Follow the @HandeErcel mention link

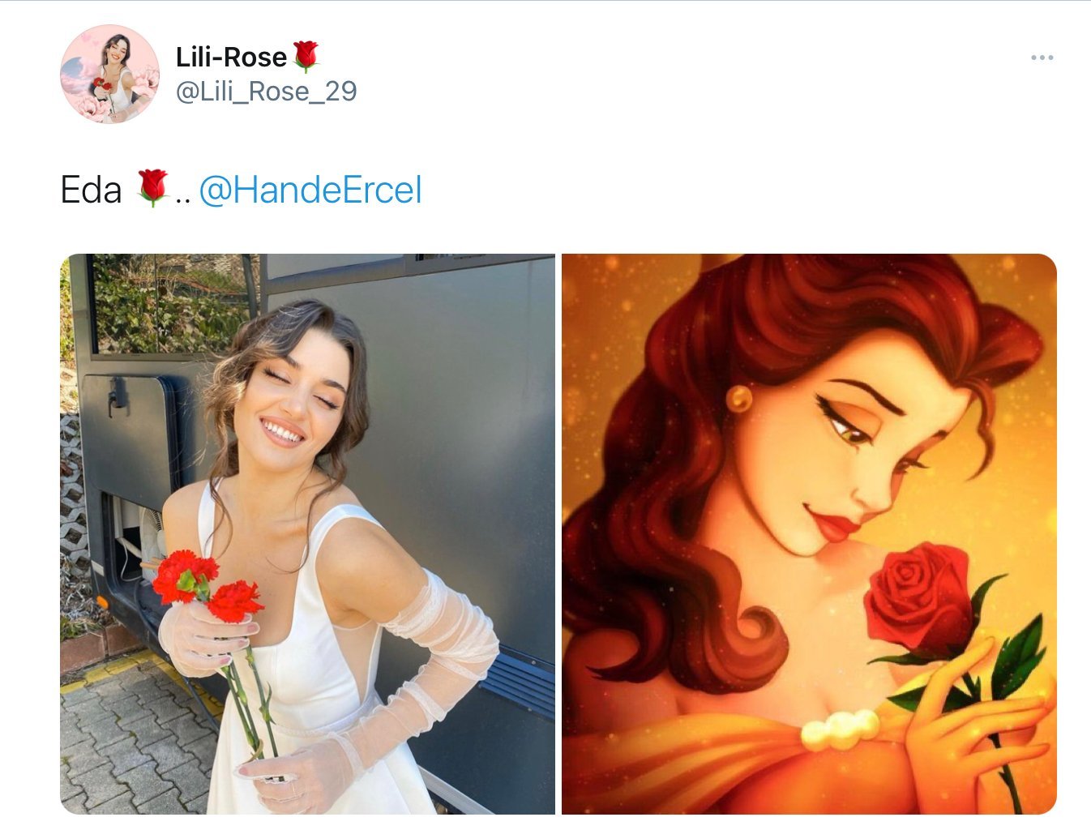[x=310, y=190]
